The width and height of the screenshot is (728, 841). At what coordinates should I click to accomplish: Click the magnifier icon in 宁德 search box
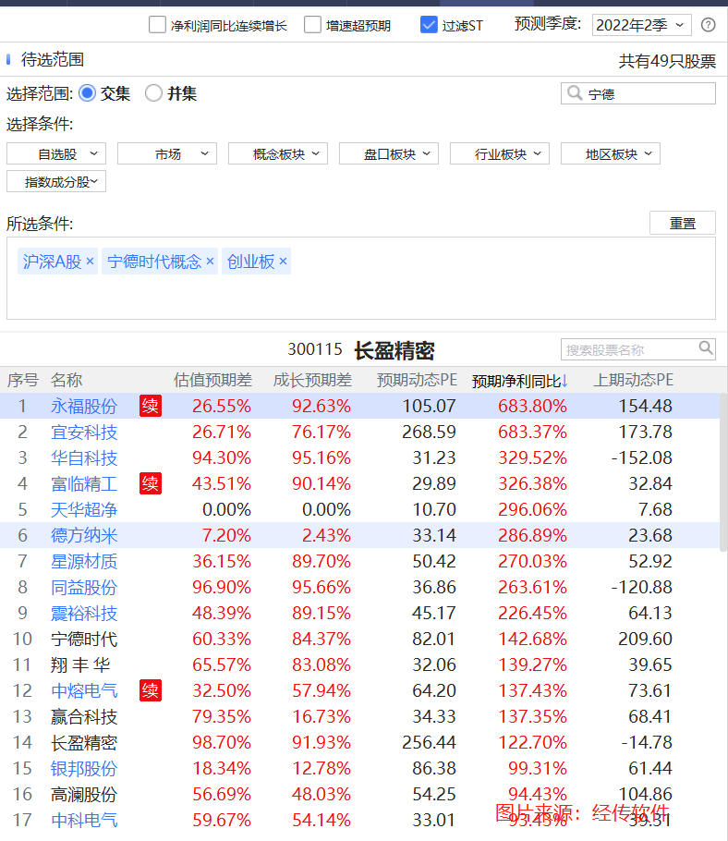pos(575,92)
